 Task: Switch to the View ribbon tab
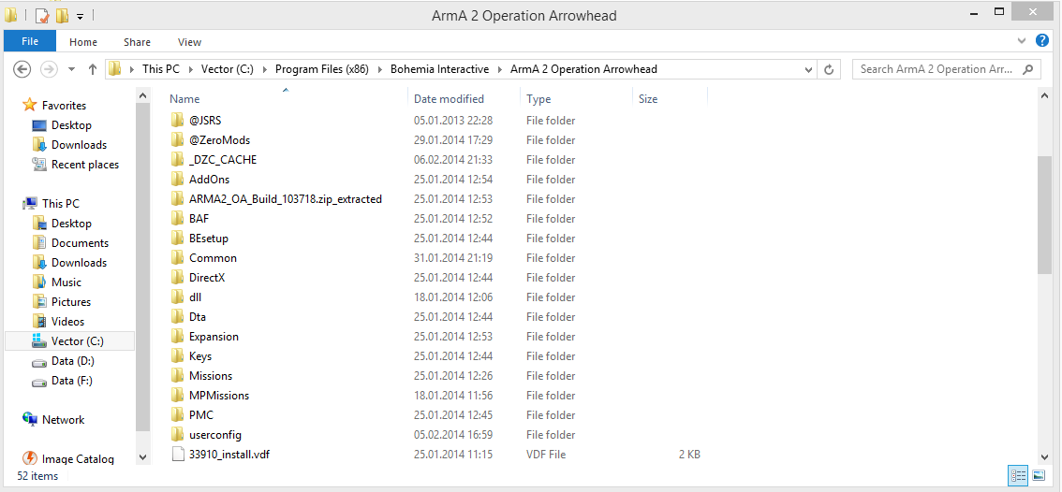click(189, 42)
